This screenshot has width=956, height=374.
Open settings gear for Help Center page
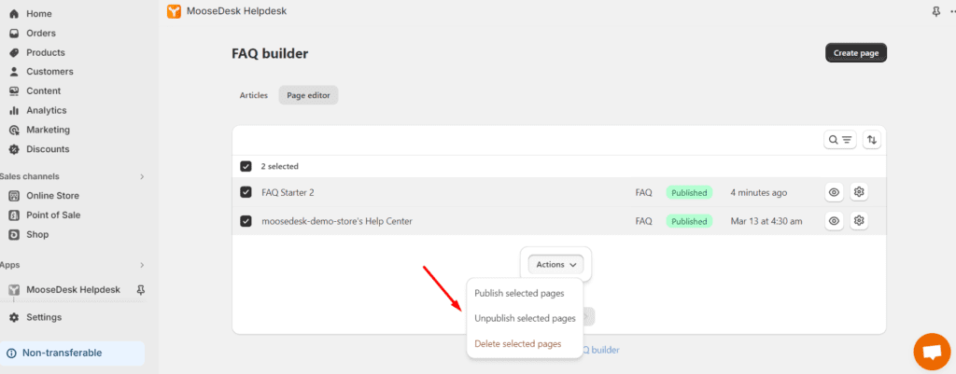pyautogui.click(x=859, y=220)
